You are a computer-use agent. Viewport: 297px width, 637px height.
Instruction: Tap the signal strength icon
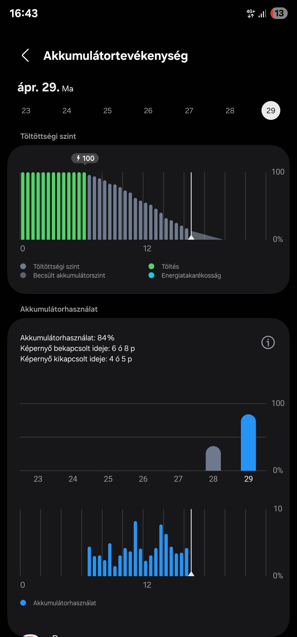[x=262, y=13]
